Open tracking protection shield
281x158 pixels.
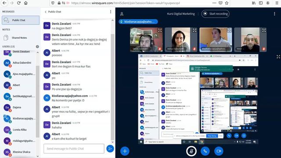click(53, 3)
